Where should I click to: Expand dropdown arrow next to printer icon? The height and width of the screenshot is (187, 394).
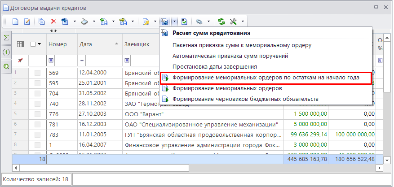(x=94, y=21)
